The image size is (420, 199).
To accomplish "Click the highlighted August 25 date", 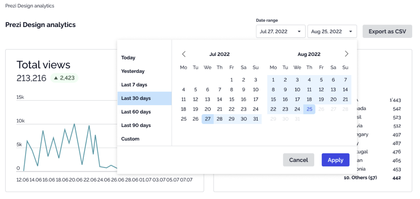I will coord(309,109).
